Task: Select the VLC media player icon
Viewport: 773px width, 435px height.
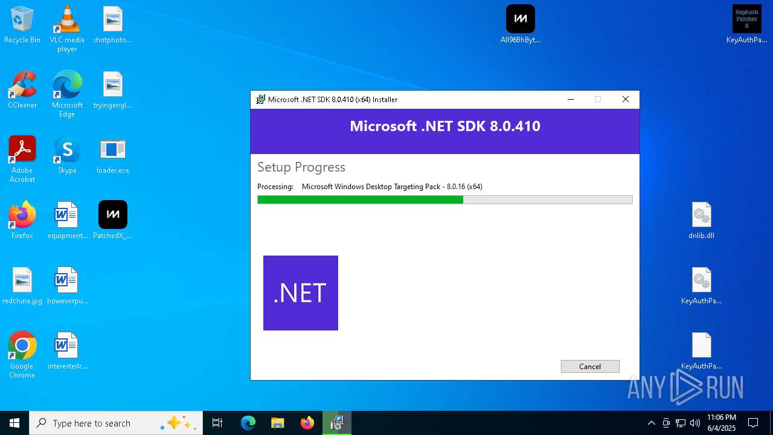Action: pos(67,29)
